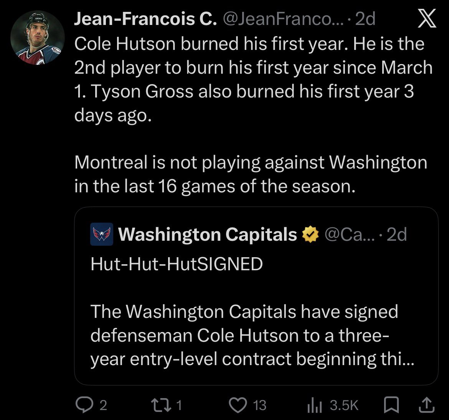Screen dimensions: 449x420
Task: Click the 2d timestamp in the quoted tweet
Action: (x=396, y=234)
